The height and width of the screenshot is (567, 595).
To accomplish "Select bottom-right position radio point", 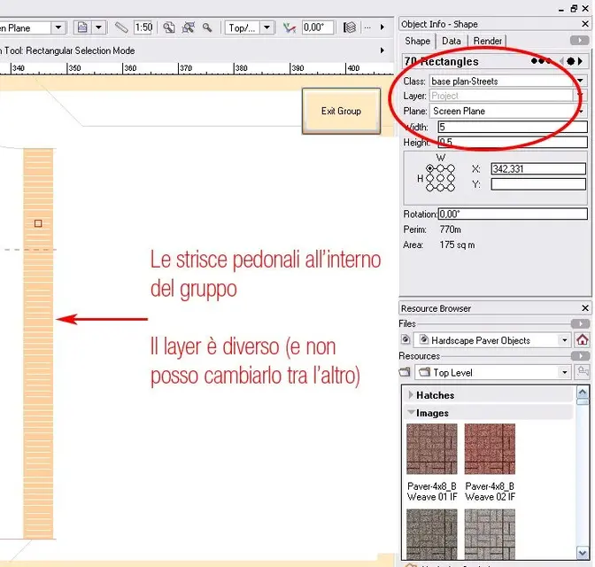I will [451, 187].
